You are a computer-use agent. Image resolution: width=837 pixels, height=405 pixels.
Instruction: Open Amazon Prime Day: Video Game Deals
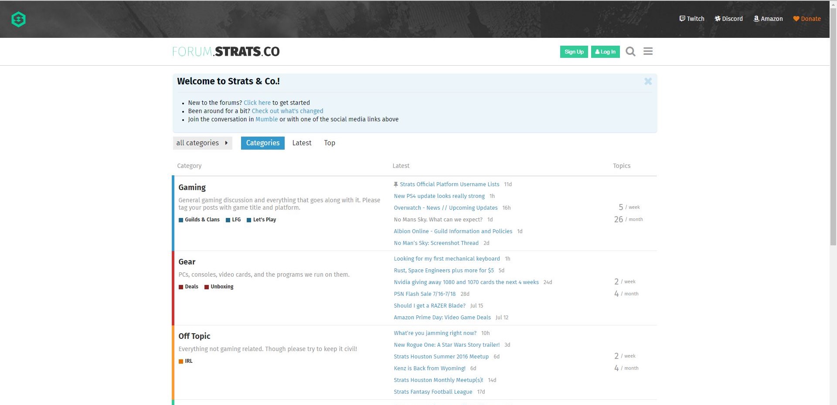[x=442, y=318]
